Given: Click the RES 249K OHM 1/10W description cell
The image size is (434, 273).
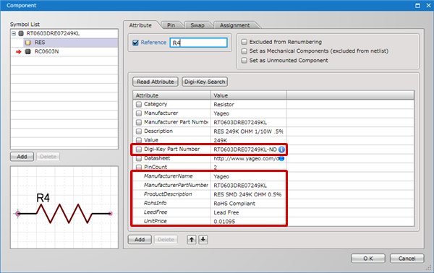Looking at the screenshot, I should coord(249,131).
